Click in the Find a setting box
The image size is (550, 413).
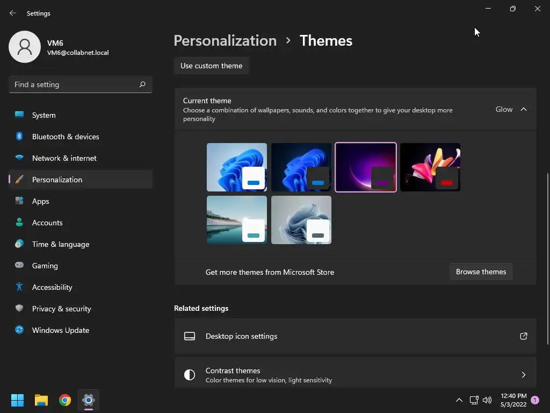tap(81, 84)
